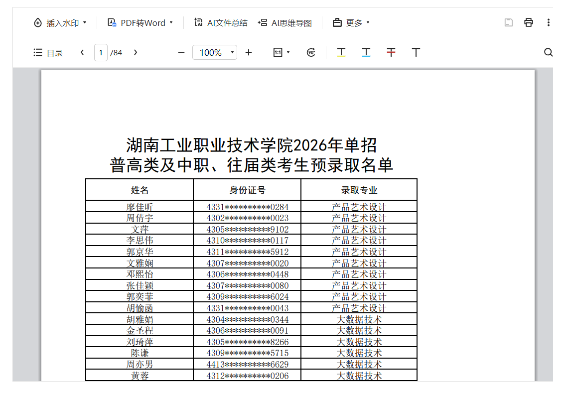Open the 1:1 page fit options
Viewport: 568px width, 393px height.
click(282, 52)
